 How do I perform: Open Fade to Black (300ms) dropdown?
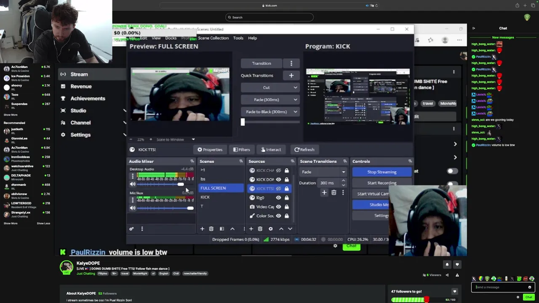(x=270, y=112)
